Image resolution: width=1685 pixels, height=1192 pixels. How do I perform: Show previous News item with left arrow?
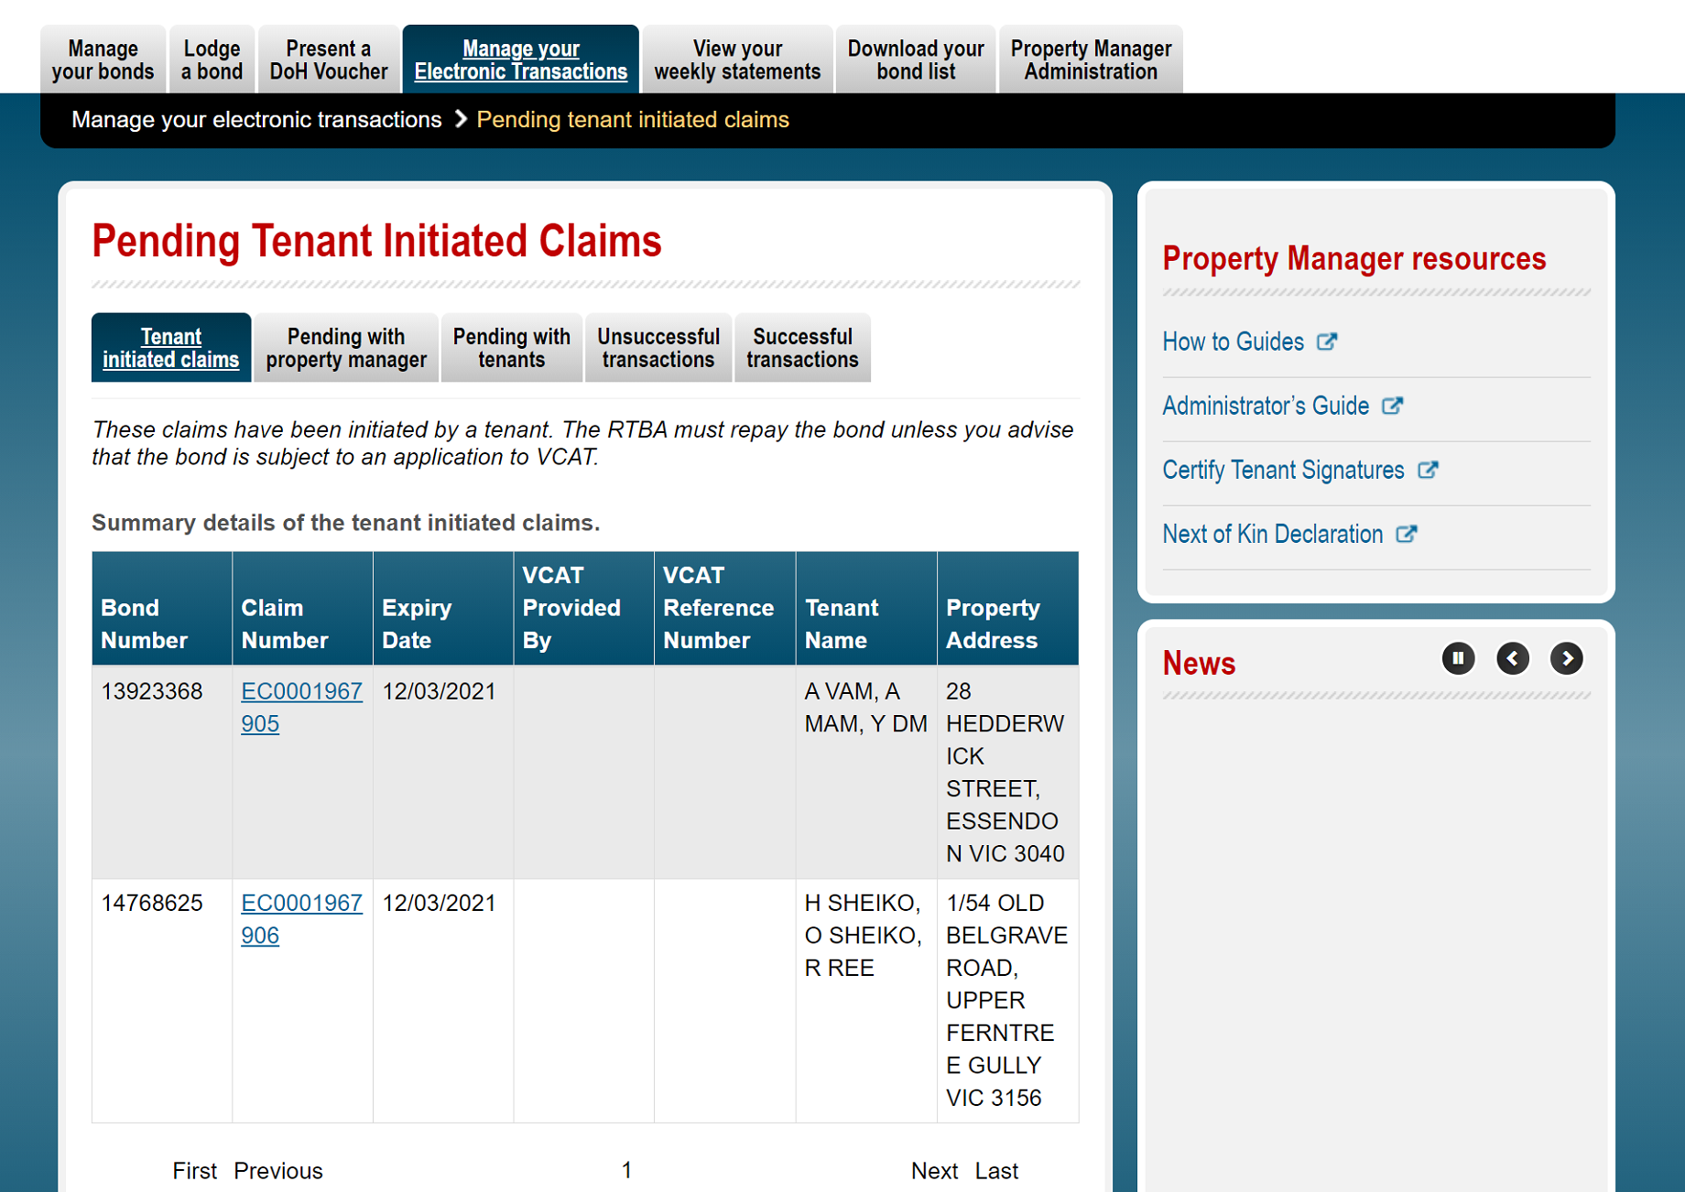[1513, 658]
